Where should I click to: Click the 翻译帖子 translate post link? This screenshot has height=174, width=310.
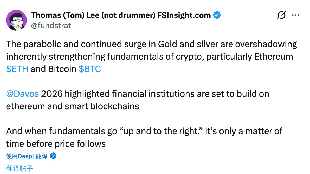click(20, 169)
